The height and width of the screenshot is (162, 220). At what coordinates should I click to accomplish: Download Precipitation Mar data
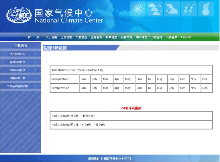(105, 79)
